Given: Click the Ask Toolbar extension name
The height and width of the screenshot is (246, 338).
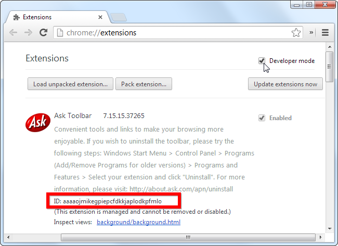Looking at the screenshot, I should (x=73, y=115).
